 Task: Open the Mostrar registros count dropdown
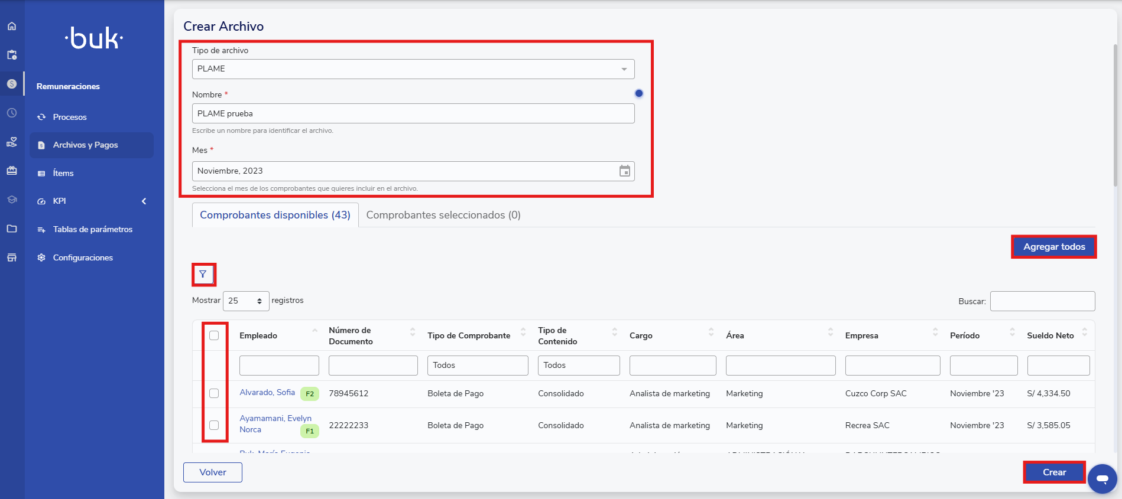click(245, 301)
